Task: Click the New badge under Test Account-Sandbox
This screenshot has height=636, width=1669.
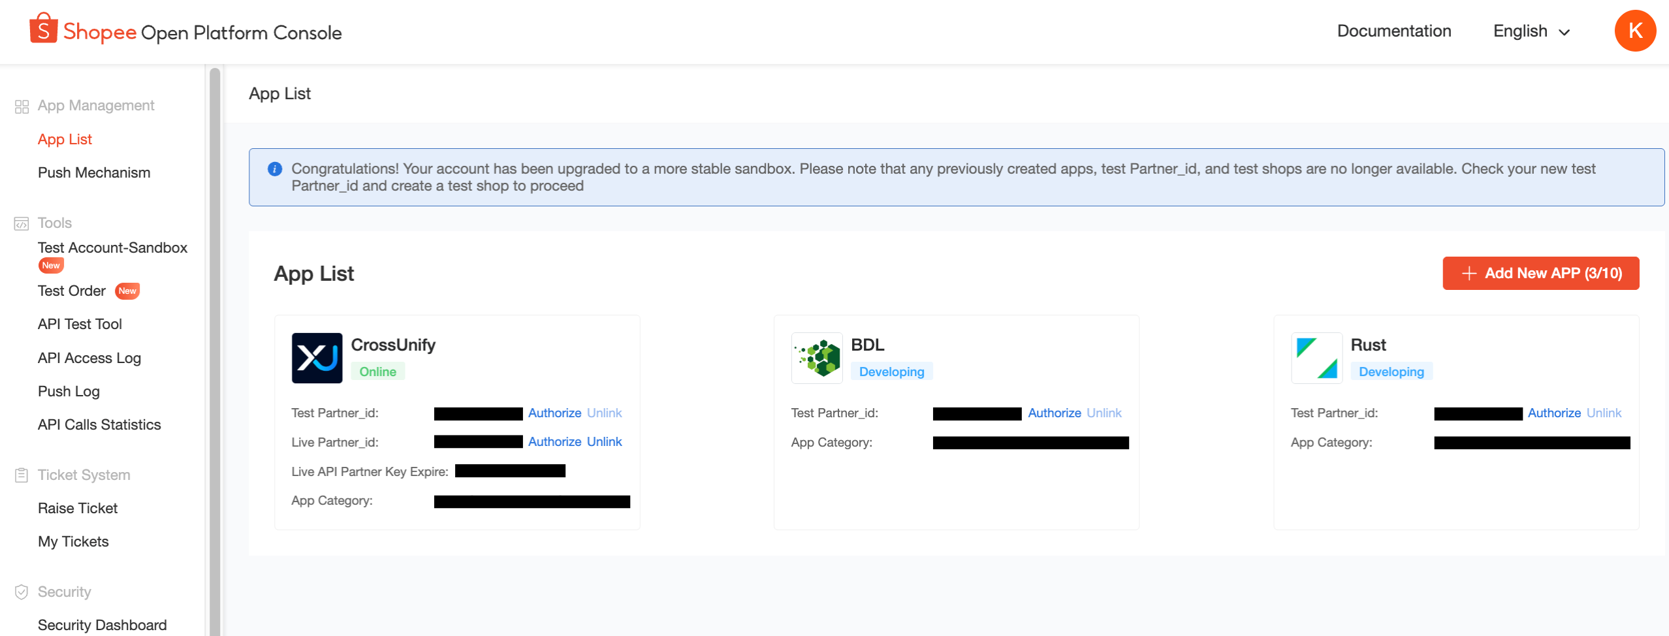Action: [51, 266]
